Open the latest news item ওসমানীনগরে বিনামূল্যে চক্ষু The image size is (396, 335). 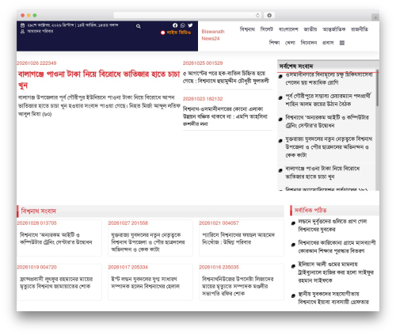click(x=329, y=78)
